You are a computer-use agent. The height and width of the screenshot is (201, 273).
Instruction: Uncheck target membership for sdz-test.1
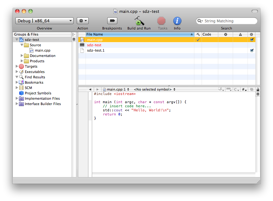[252, 50]
